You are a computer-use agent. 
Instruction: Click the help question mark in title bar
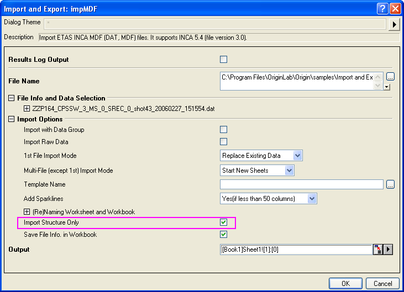pos(382,8)
